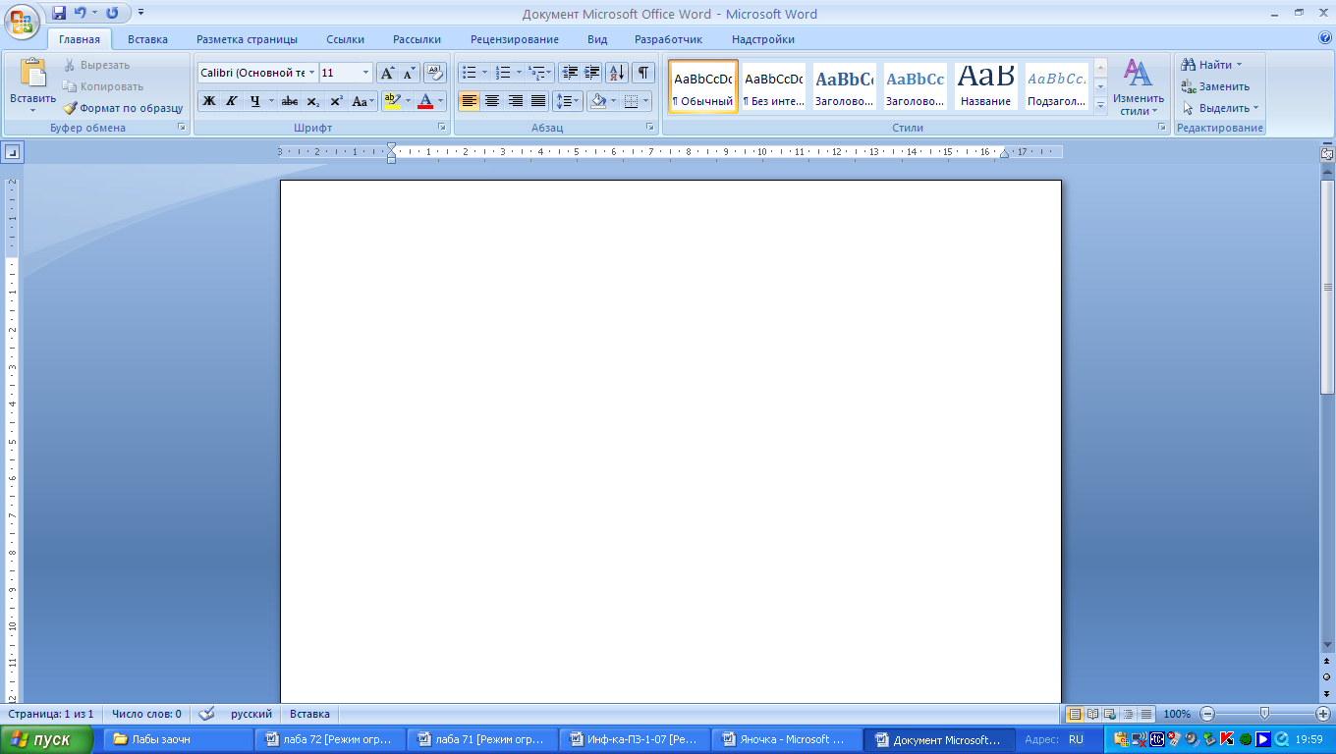Switch to Ссылки ribbon tab

[345, 39]
